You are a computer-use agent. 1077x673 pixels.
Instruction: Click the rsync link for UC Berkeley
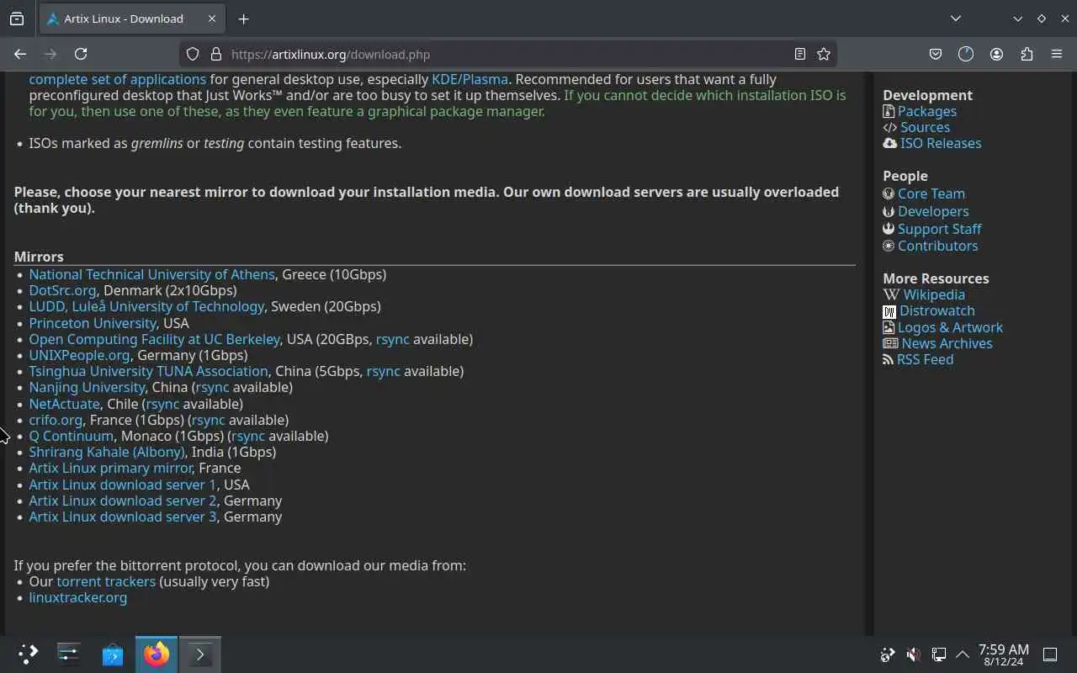(x=392, y=339)
